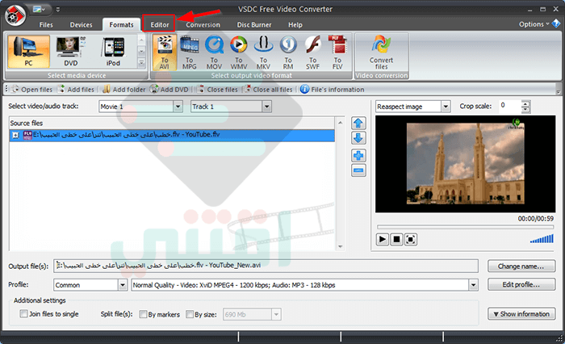The height and width of the screenshot is (344, 565).
Task: Switch to the Conversion tab
Action: (203, 24)
